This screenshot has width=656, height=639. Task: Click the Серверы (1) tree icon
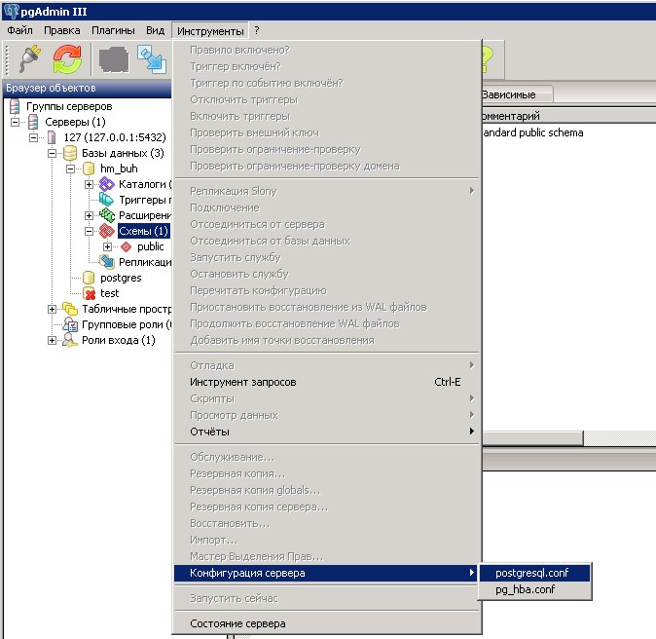coord(33,123)
